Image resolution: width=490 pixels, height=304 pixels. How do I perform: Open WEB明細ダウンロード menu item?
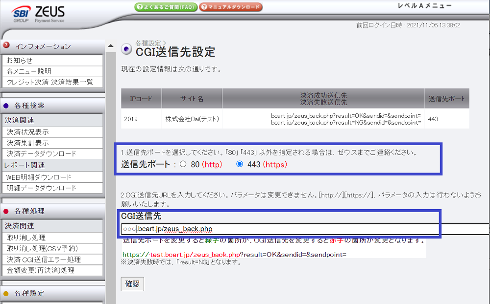tap(52, 177)
